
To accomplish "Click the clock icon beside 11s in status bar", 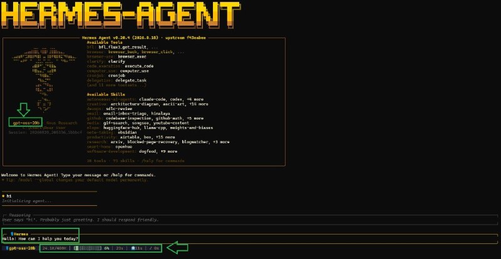I will (x=133, y=248).
